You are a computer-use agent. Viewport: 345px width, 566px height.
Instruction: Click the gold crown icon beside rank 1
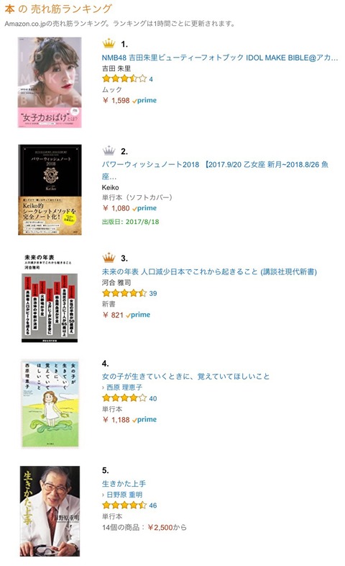(x=109, y=44)
